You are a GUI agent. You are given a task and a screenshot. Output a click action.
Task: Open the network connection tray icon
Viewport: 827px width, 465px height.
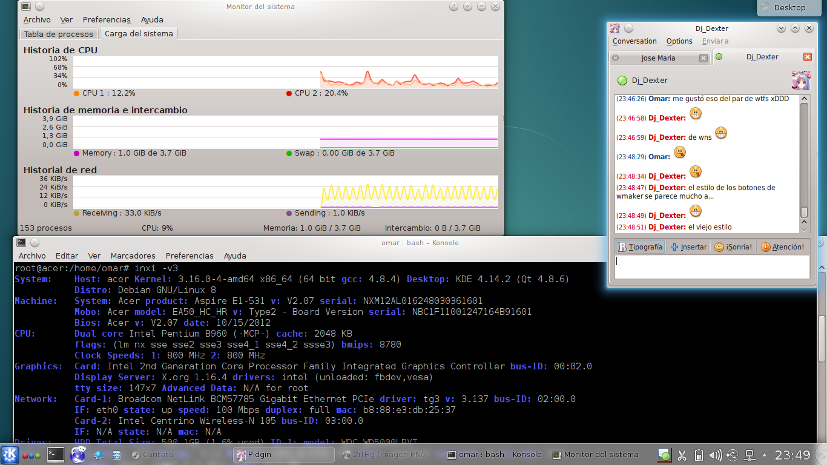749,455
